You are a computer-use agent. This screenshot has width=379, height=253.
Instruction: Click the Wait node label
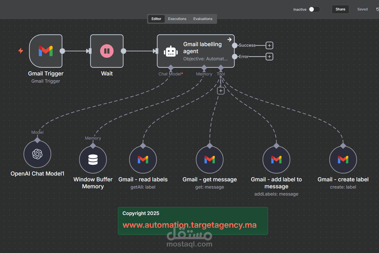107,74
